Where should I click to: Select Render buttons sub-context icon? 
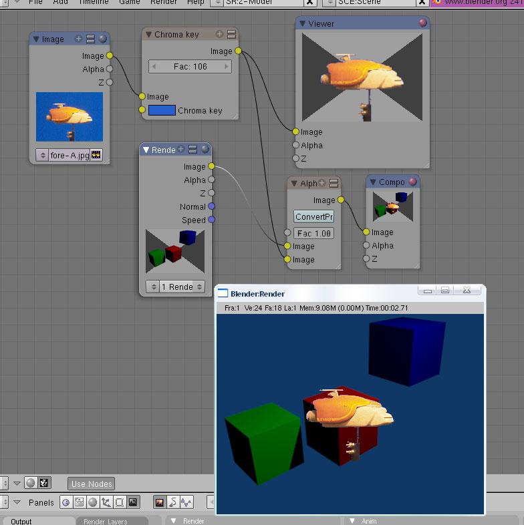pos(160,502)
